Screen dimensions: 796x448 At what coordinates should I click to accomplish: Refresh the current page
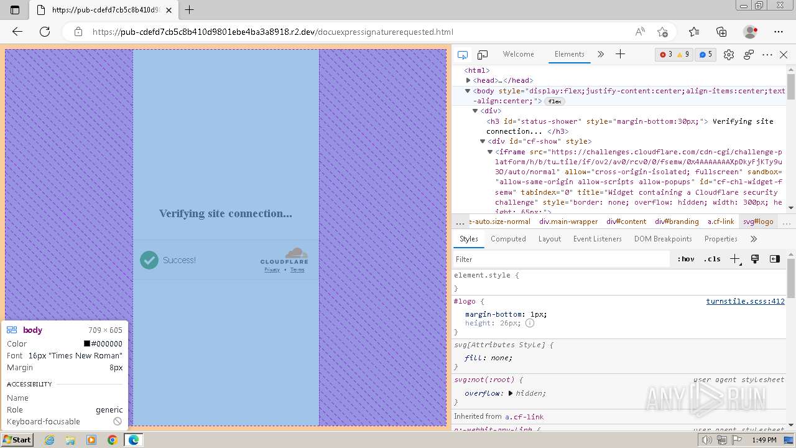tap(45, 32)
